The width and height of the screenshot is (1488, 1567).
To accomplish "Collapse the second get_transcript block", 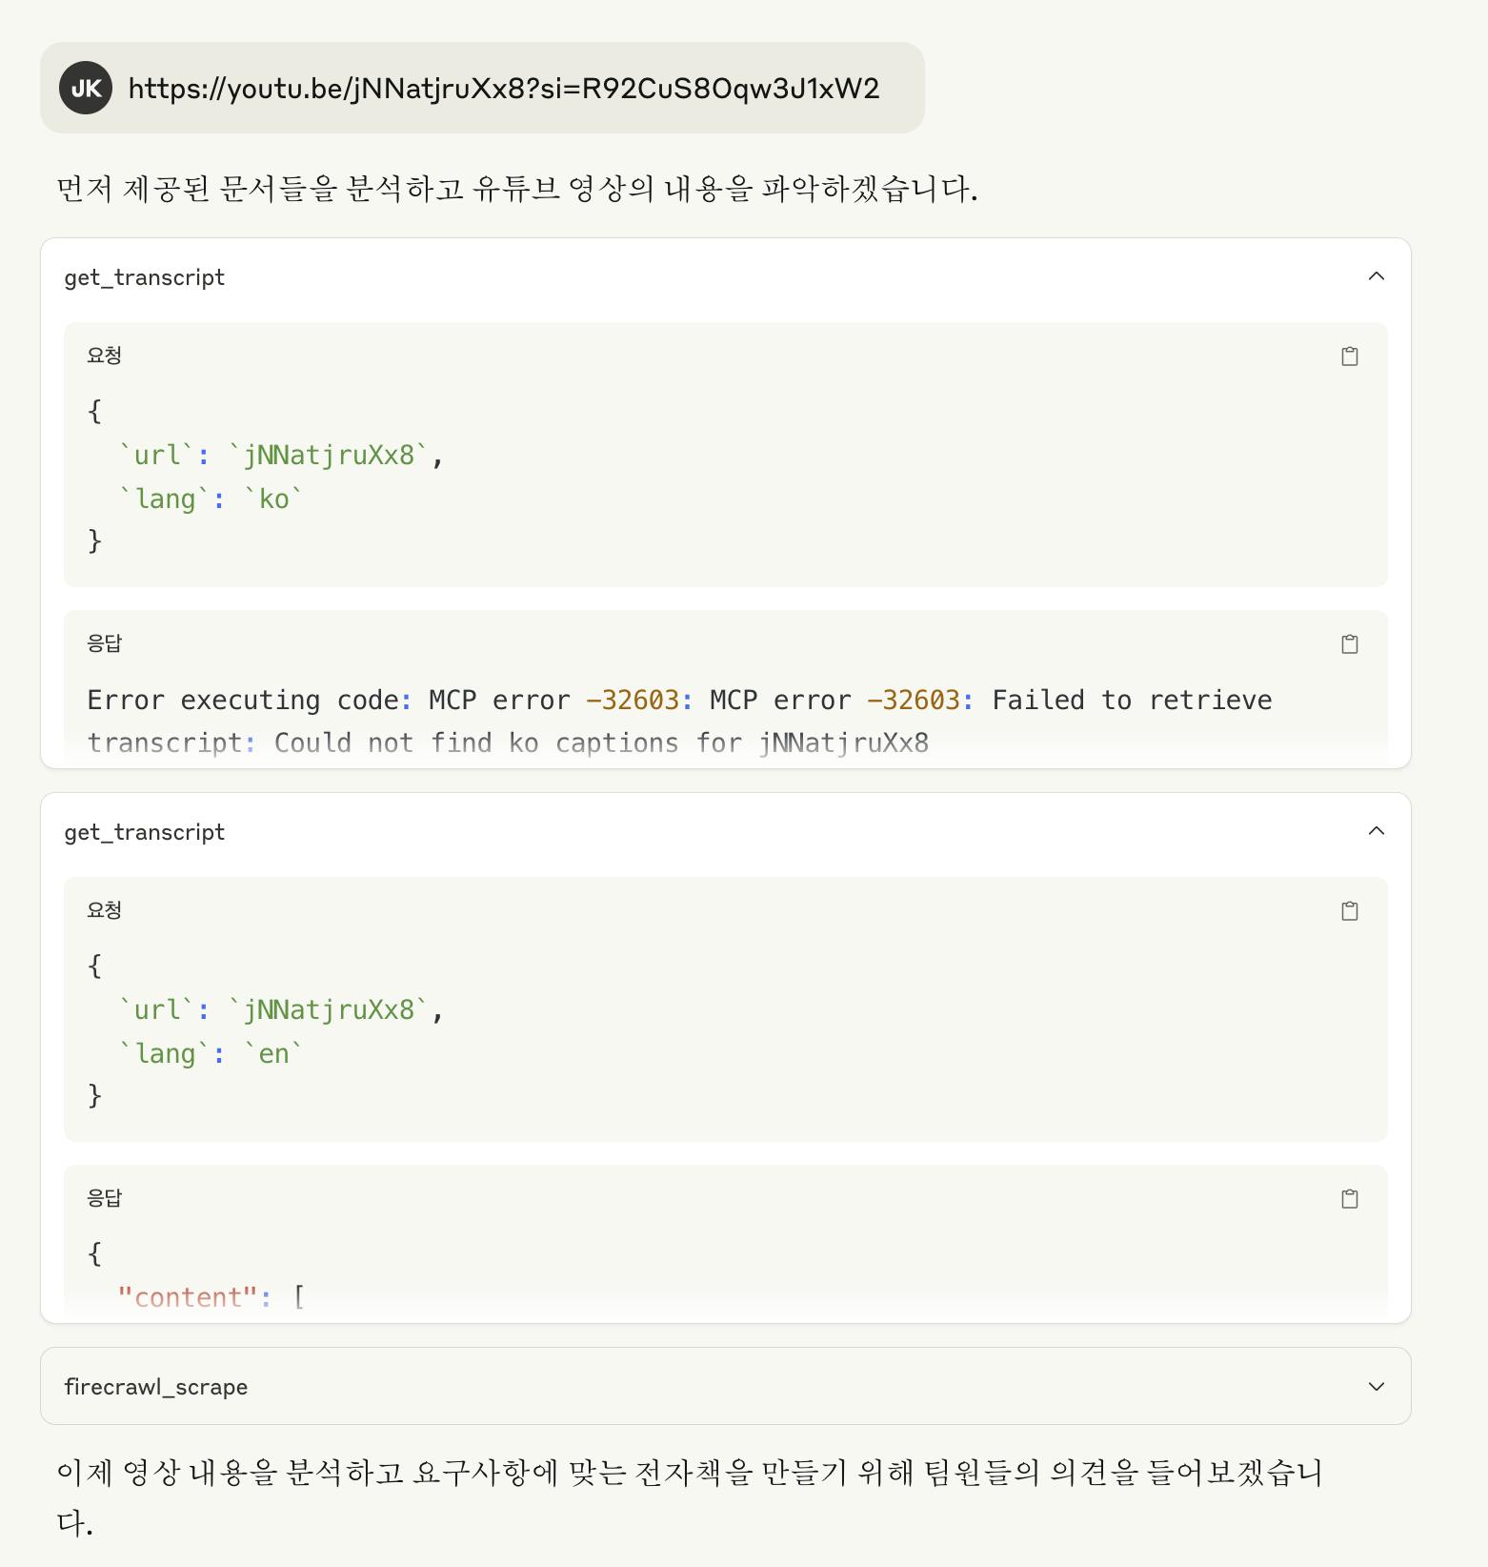I will coord(1376,831).
